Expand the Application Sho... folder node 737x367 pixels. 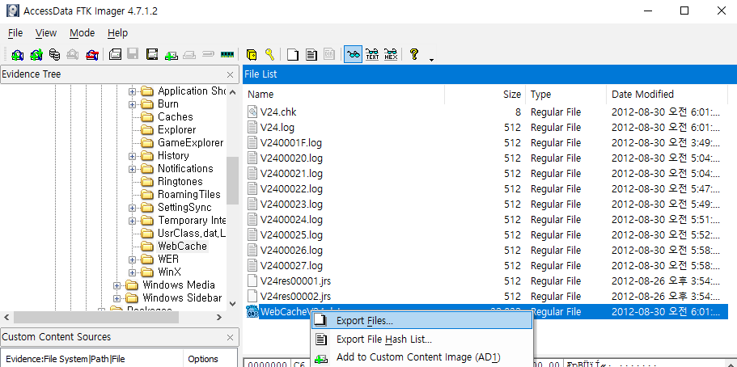point(132,91)
